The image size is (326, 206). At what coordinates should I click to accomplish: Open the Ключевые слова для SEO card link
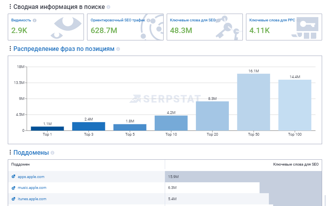point(192,20)
